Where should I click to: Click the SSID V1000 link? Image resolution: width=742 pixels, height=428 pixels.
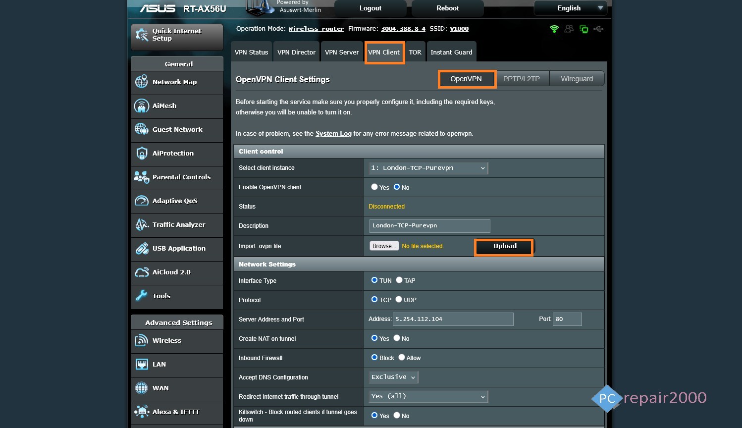(x=459, y=29)
